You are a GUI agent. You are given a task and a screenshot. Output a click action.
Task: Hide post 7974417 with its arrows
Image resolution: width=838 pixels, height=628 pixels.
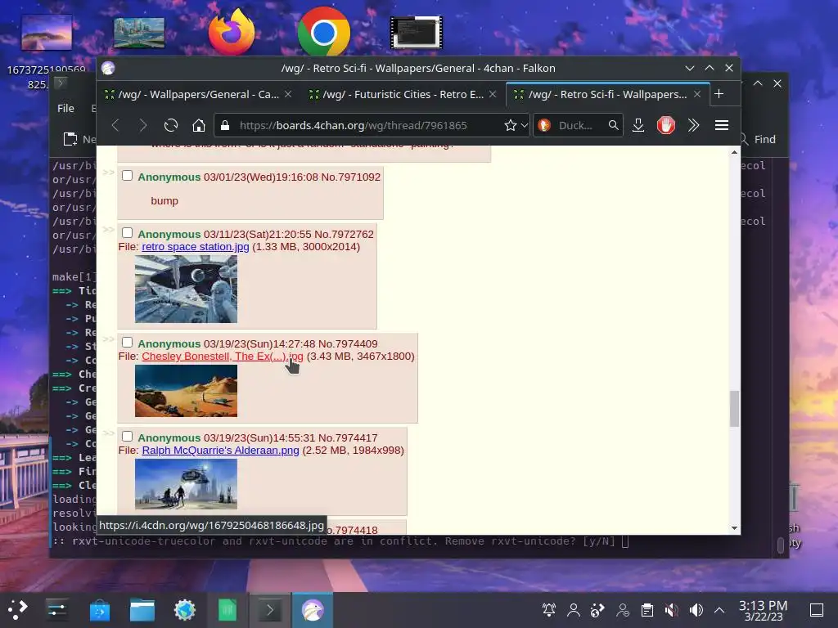[x=109, y=433]
